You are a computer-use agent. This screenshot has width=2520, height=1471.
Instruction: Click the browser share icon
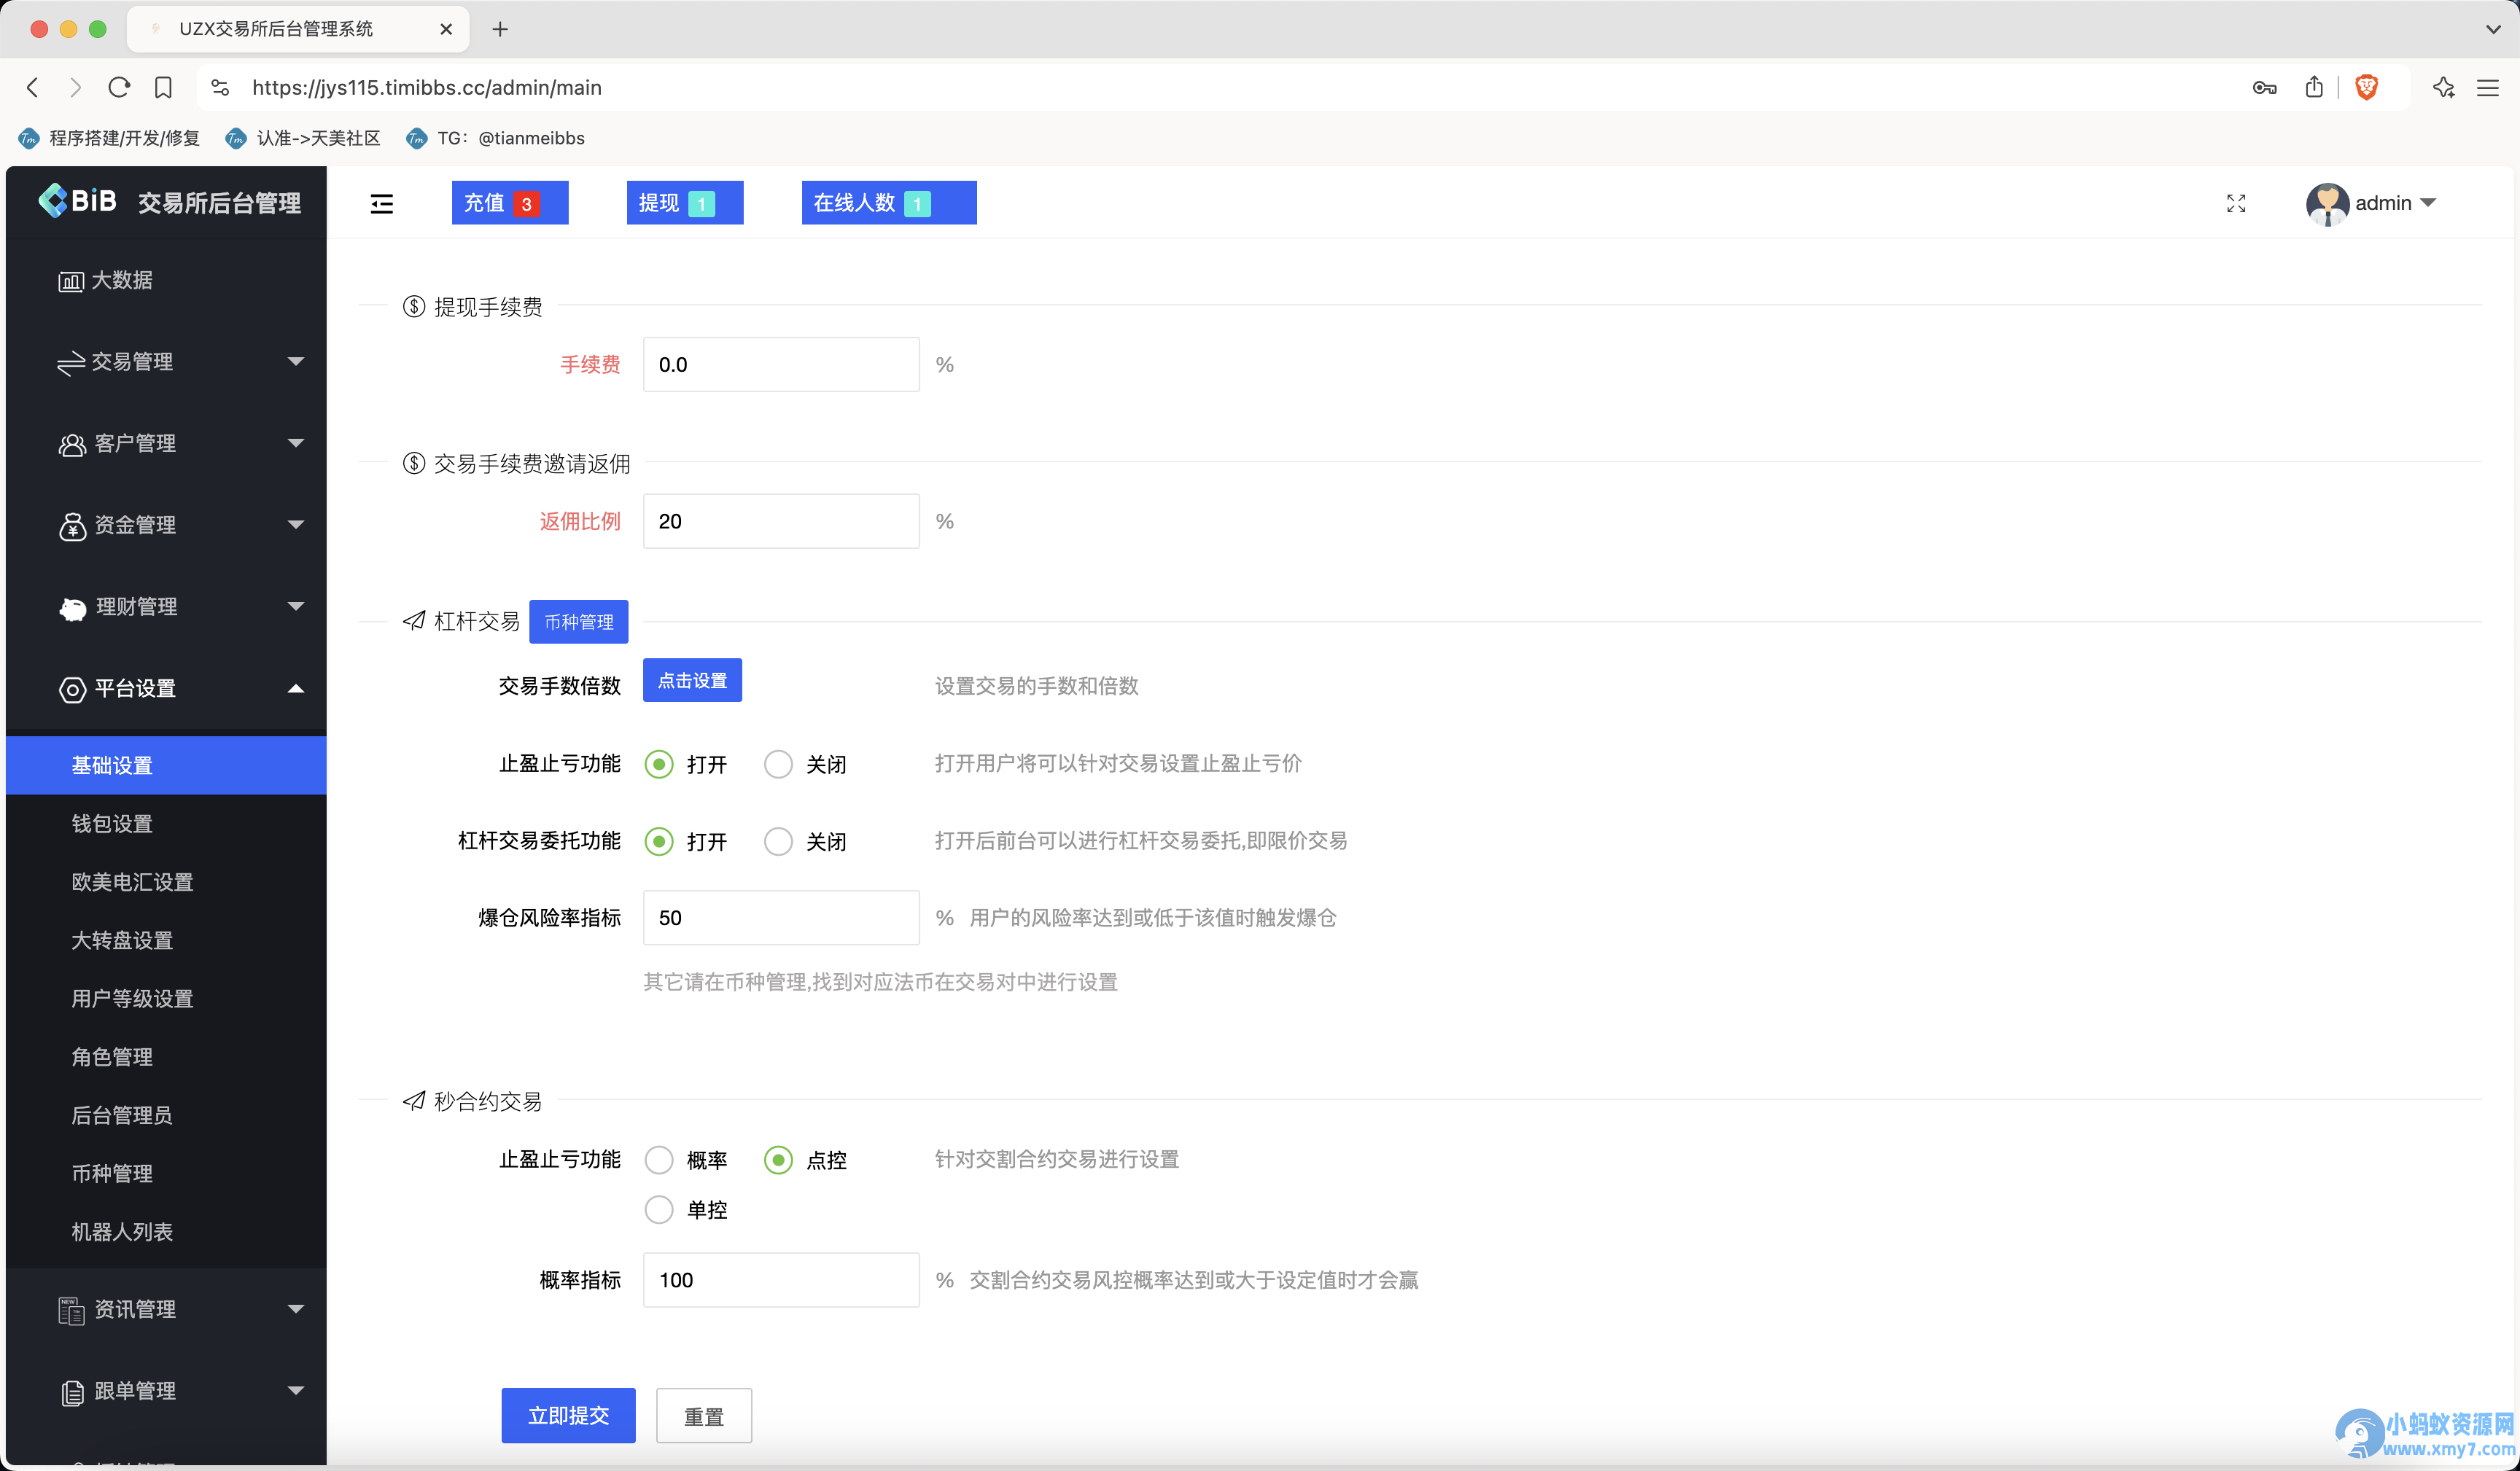(2314, 87)
